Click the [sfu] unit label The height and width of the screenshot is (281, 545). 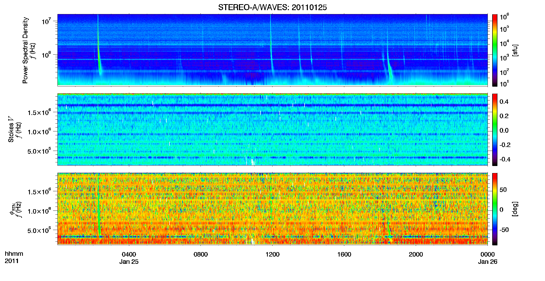(x=515, y=50)
